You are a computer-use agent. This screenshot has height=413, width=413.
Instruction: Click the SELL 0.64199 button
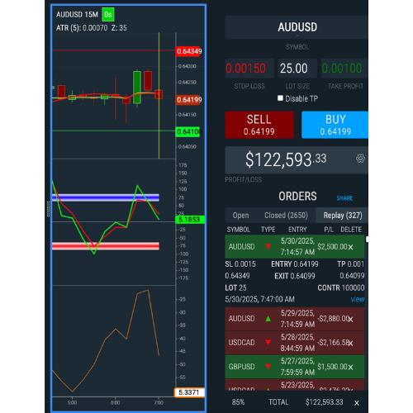click(259, 125)
